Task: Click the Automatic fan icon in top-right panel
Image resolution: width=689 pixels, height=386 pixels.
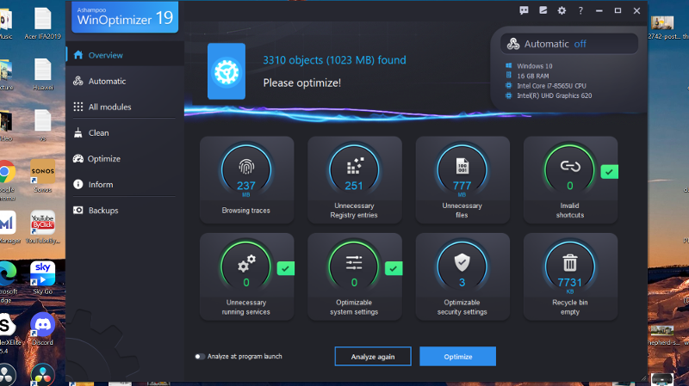Action: pyautogui.click(x=512, y=44)
